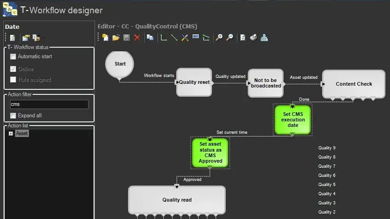
Task: Click the New workflow icon in editor toolbar
Action: point(106,38)
